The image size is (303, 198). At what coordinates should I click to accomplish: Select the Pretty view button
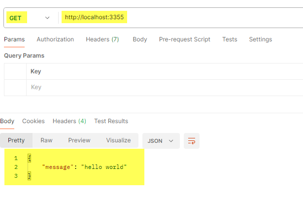[x=16, y=140]
